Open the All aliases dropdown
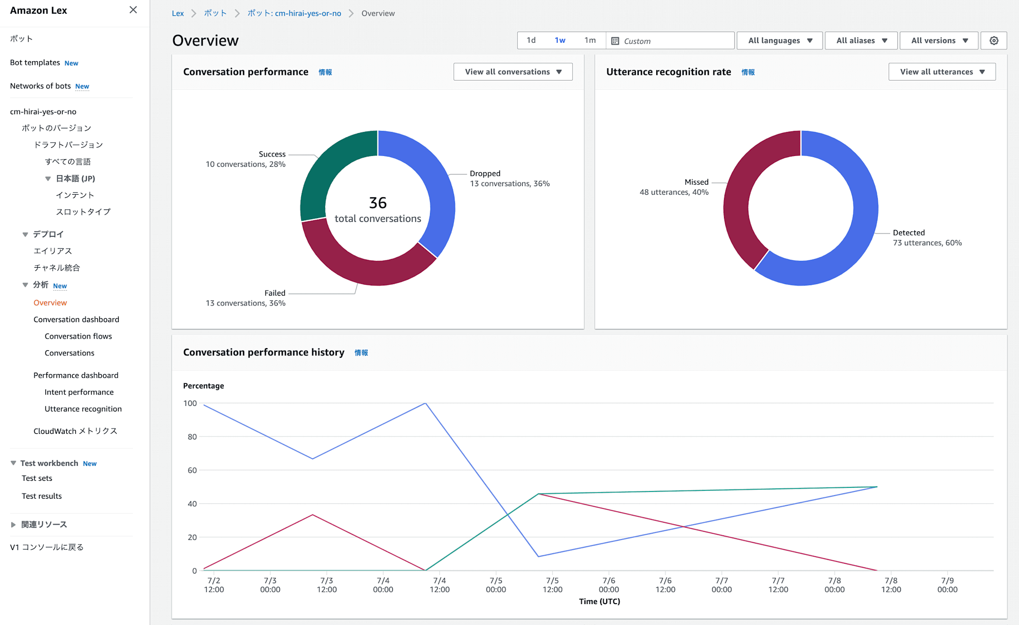The image size is (1019, 625). [x=861, y=41]
